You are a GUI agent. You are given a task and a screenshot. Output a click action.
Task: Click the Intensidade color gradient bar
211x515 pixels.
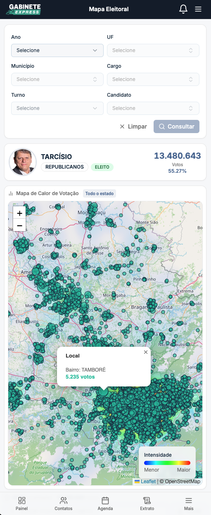167,463
